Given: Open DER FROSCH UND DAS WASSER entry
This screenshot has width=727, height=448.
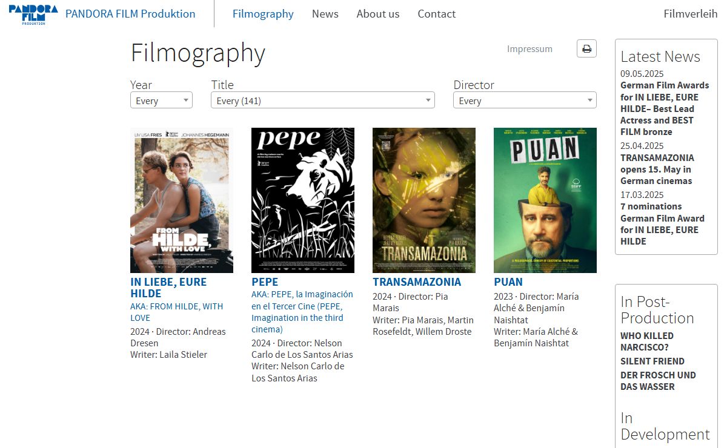Looking at the screenshot, I should tap(658, 381).
